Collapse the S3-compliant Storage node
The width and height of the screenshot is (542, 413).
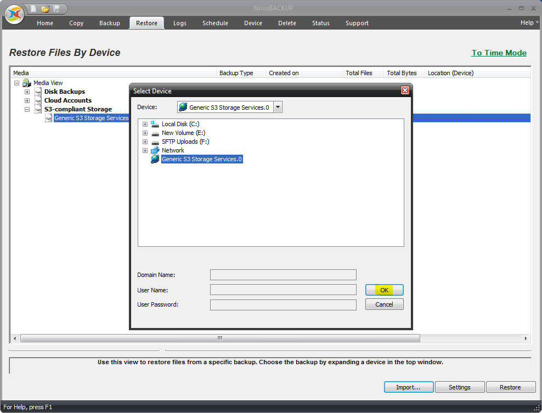[x=27, y=109]
